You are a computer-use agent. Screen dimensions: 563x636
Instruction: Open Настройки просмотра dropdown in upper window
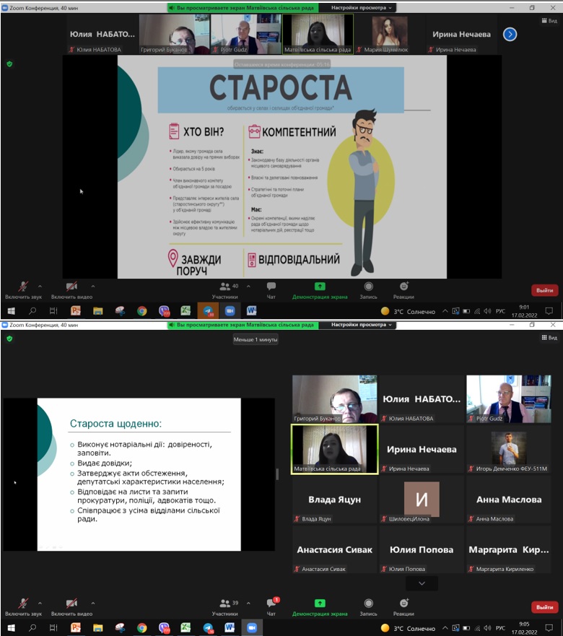click(362, 7)
